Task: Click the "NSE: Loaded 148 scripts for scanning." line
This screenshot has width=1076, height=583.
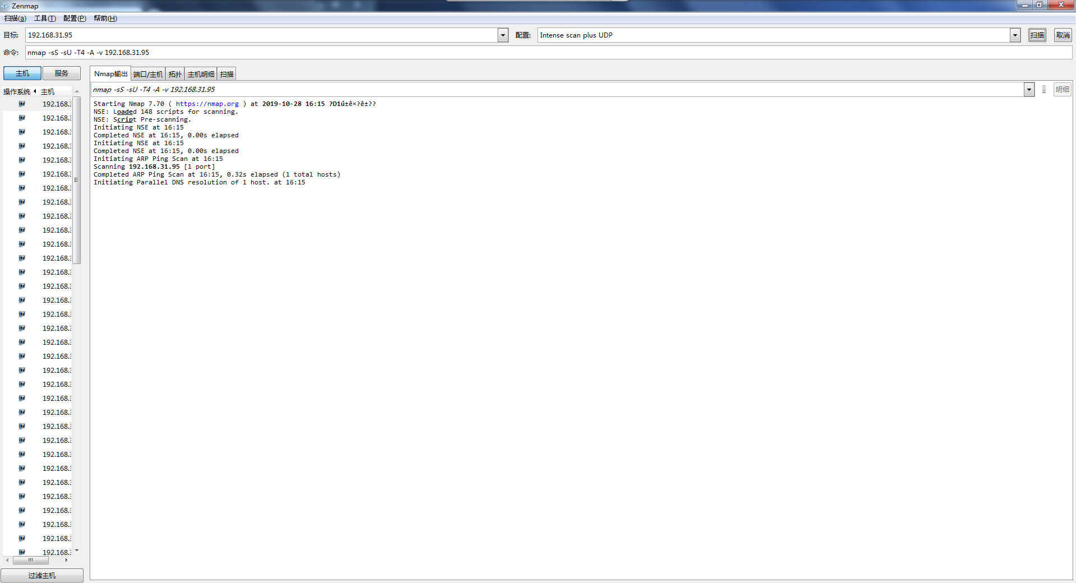Action: point(166,112)
